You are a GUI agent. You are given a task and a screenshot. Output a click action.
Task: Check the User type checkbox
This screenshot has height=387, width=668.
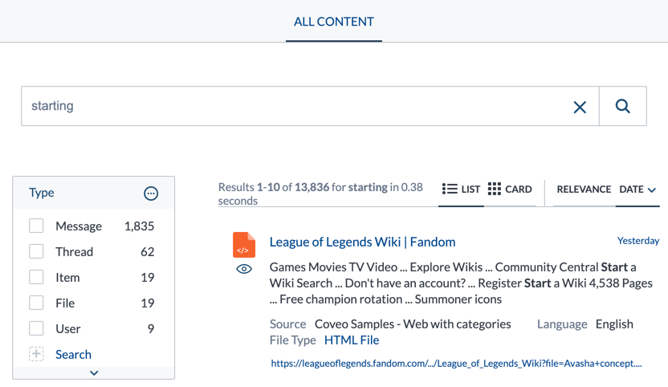pos(36,328)
